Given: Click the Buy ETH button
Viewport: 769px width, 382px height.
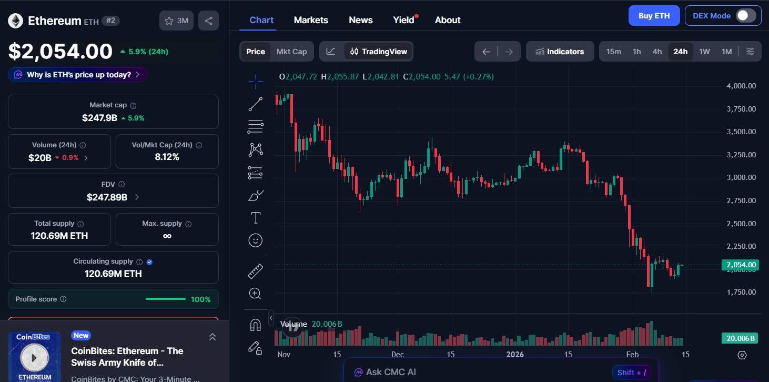Looking at the screenshot, I should 654,15.
